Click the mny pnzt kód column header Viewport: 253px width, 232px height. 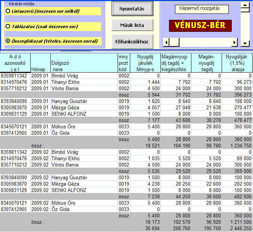[x=124, y=63]
